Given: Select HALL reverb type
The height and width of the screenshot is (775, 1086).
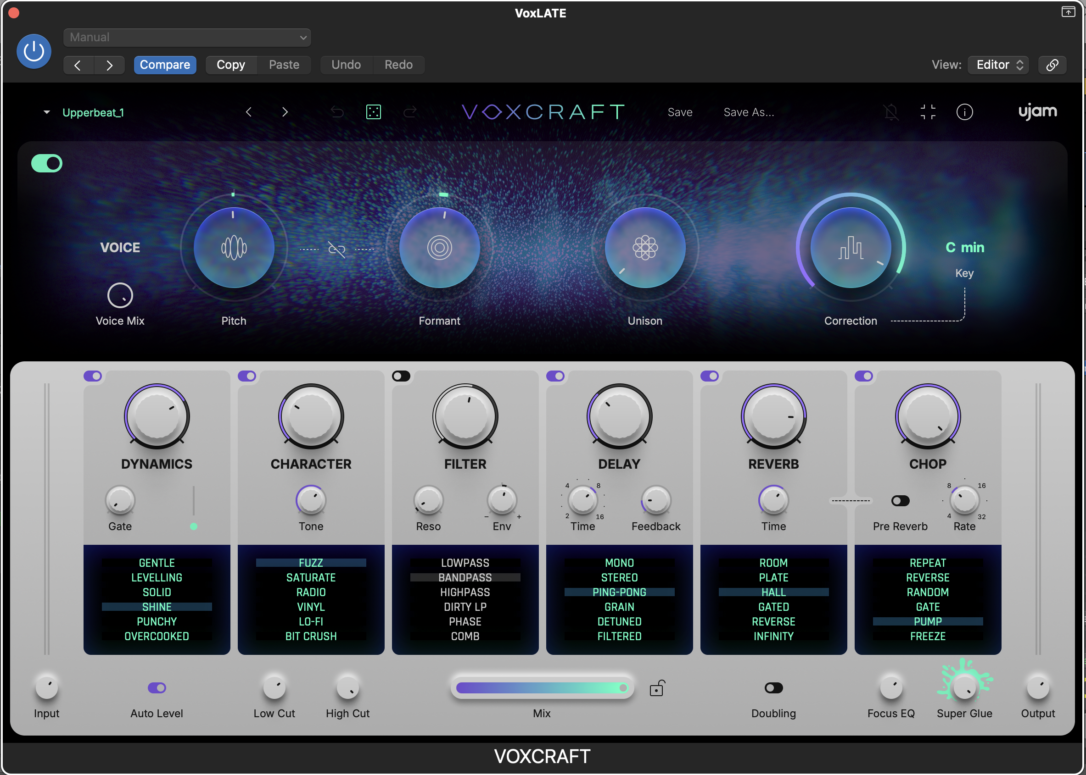Looking at the screenshot, I should [x=774, y=592].
